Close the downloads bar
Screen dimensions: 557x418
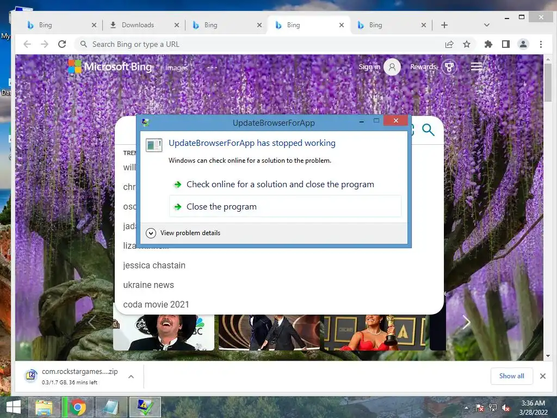click(542, 376)
